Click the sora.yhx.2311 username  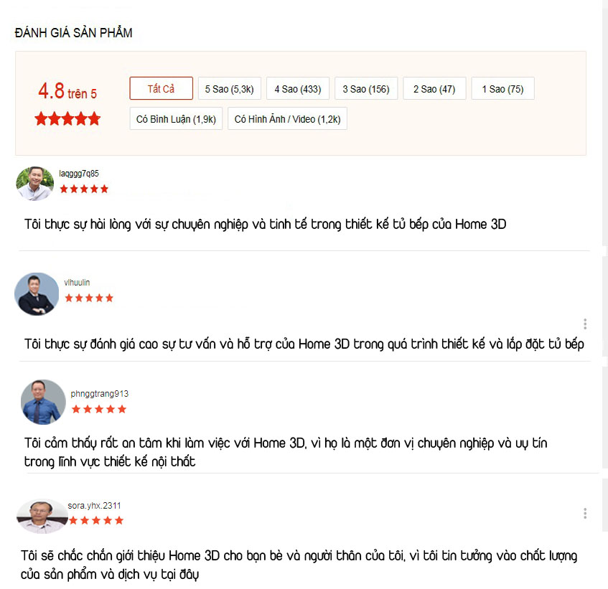coord(94,505)
